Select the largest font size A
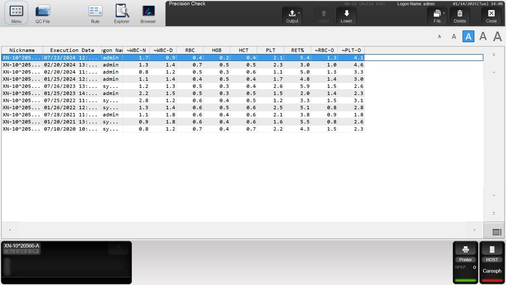The width and height of the screenshot is (506, 285). [498, 36]
